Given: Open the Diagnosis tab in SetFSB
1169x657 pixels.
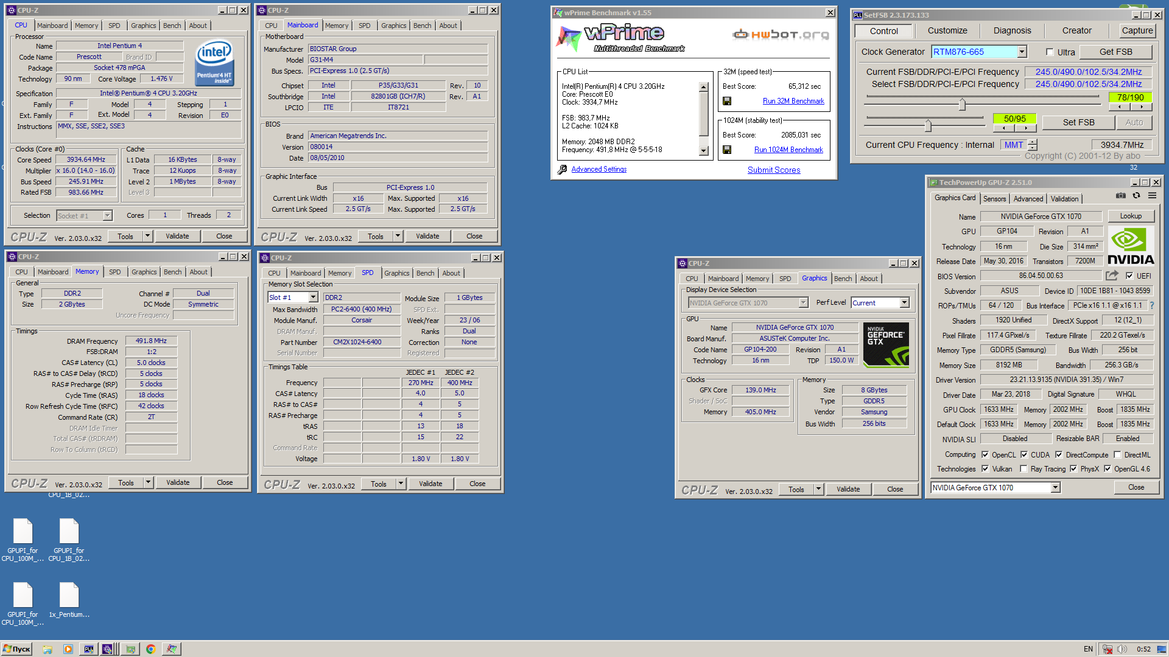Looking at the screenshot, I should coord(1013,31).
